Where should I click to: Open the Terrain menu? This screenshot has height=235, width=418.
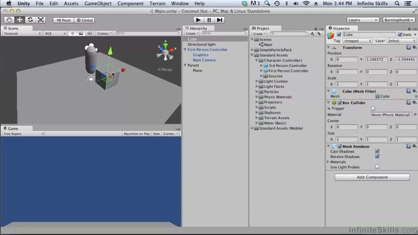[157, 3]
